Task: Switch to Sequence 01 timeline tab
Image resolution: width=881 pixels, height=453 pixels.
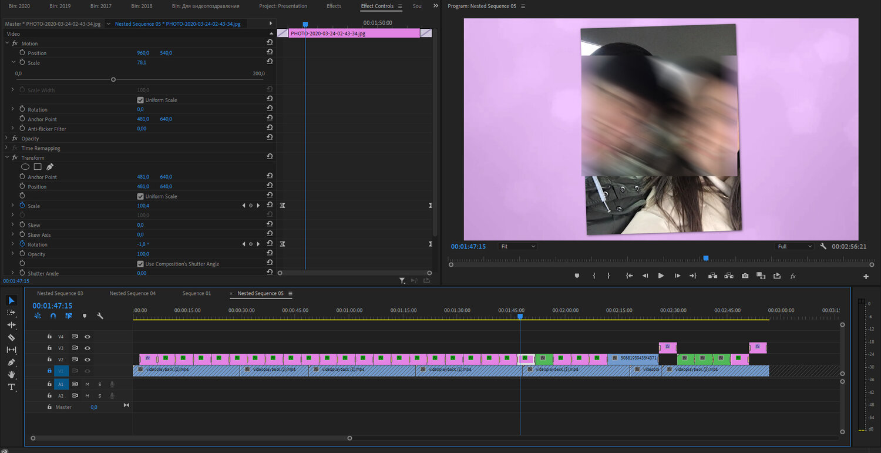Action: [197, 293]
